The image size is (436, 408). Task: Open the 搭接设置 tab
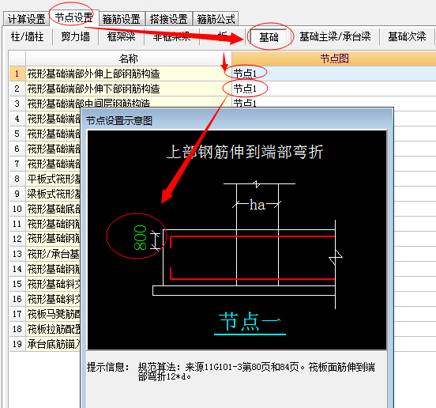(x=168, y=19)
